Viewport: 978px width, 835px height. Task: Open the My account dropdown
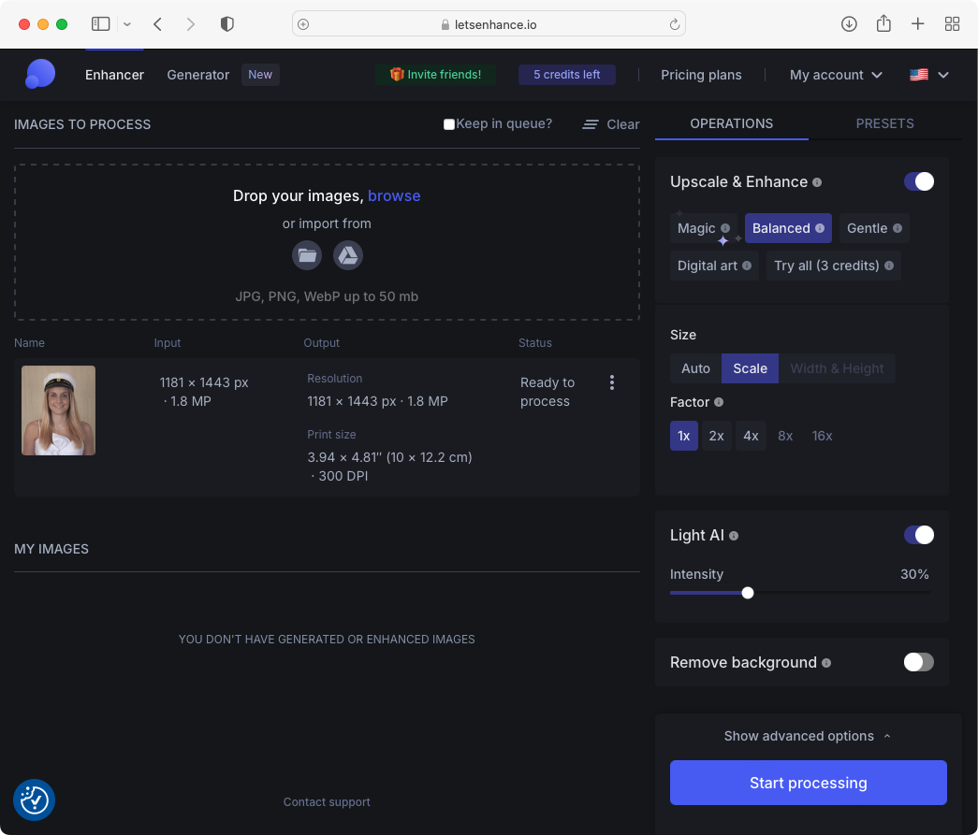point(836,75)
